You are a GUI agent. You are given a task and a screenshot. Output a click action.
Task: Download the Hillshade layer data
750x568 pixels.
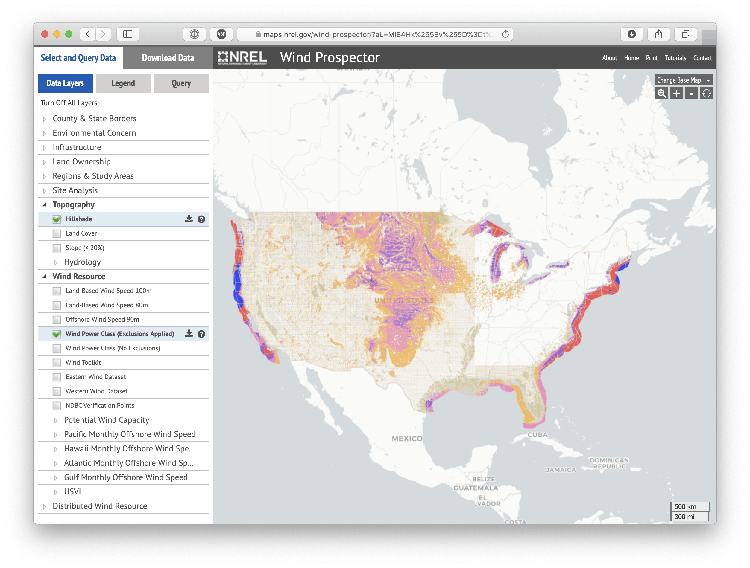tap(189, 219)
